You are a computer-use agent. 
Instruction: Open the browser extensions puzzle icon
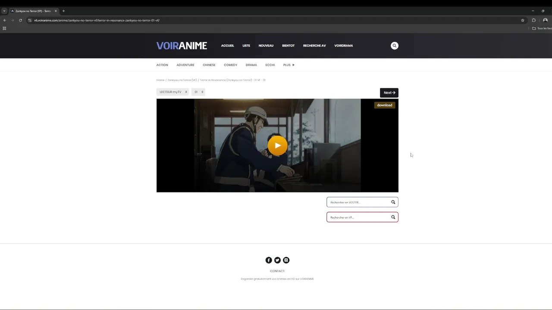tap(533, 20)
